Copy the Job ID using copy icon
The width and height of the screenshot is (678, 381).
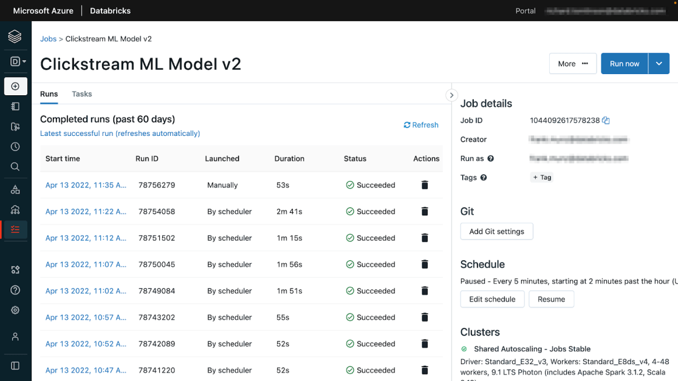(x=606, y=121)
